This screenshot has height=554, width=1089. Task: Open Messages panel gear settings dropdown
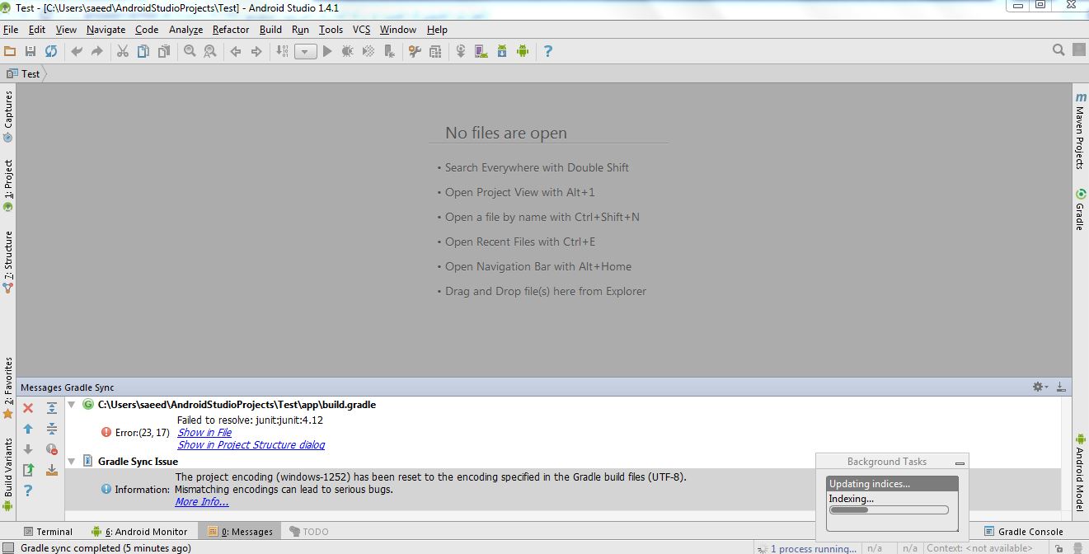(x=1040, y=387)
